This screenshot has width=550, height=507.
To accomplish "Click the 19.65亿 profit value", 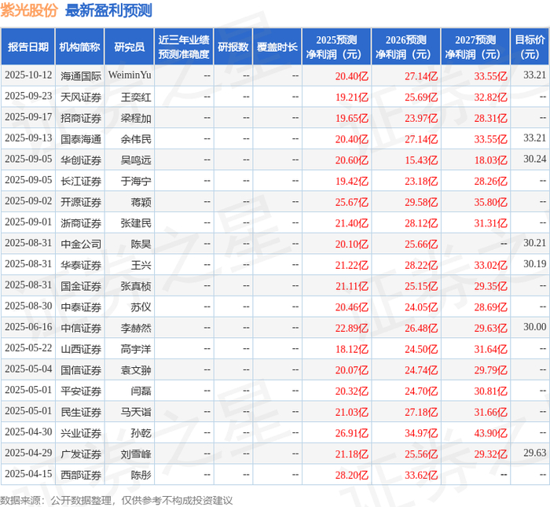I will [x=352, y=118].
